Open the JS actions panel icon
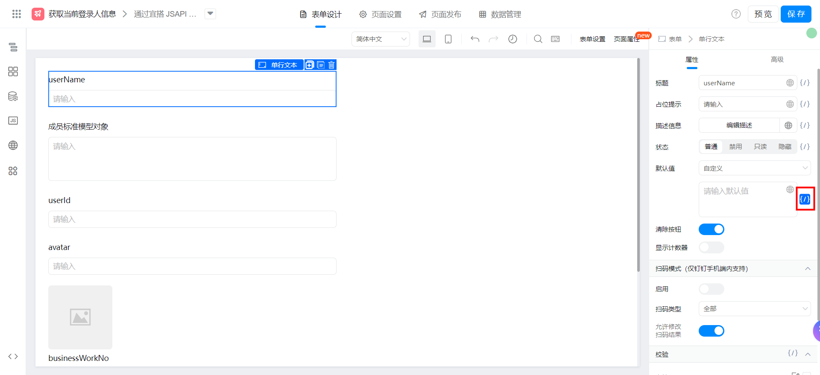This screenshot has width=820, height=375. coord(13,121)
